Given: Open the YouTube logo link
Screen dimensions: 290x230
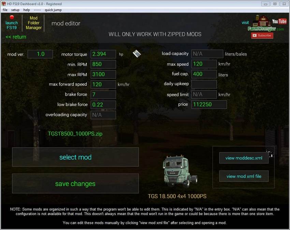Looking at the screenshot, I should click(x=279, y=22).
